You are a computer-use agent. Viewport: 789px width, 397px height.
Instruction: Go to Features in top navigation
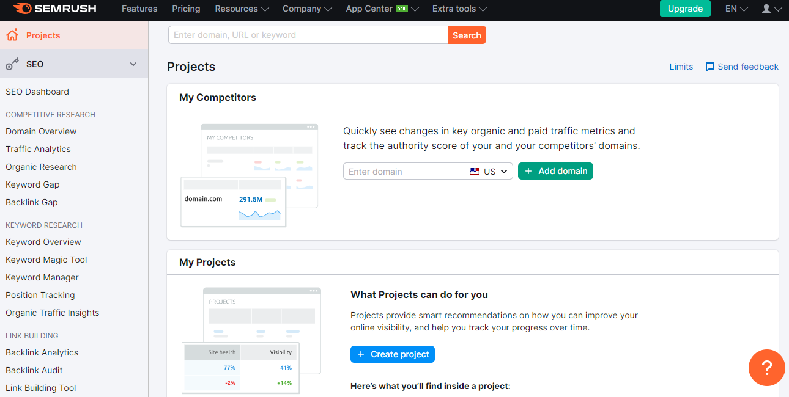(x=139, y=9)
